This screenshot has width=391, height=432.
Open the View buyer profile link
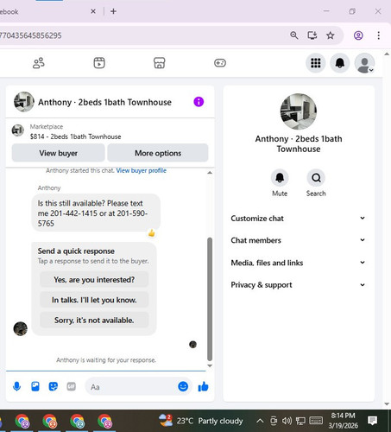(x=142, y=170)
